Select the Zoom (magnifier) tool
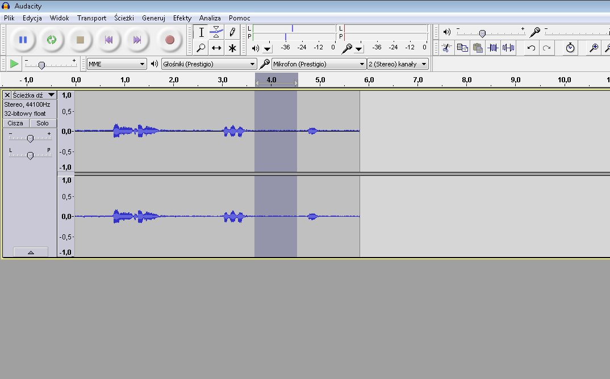 pyautogui.click(x=201, y=48)
